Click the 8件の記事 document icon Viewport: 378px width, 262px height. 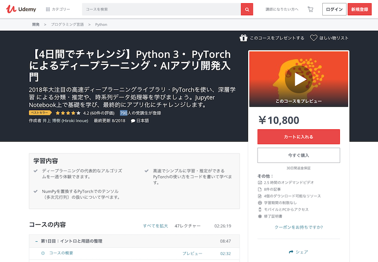[260, 189]
